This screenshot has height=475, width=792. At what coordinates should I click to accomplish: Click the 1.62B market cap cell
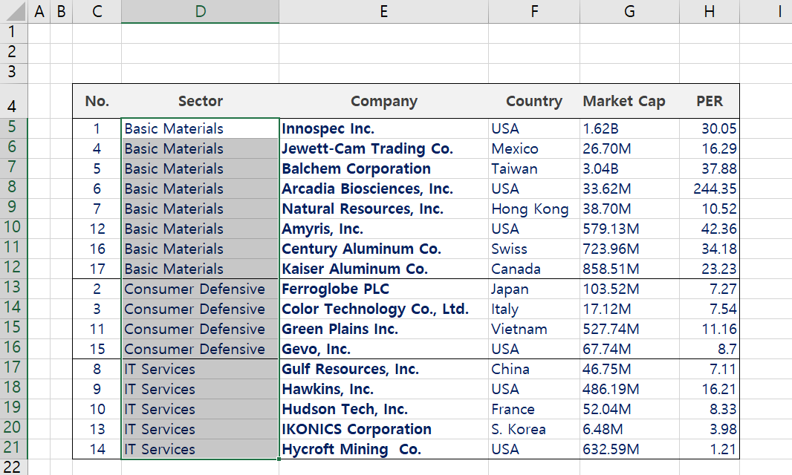(x=629, y=128)
